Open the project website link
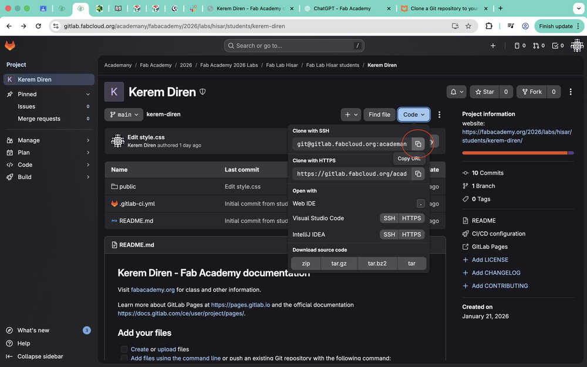The width and height of the screenshot is (587, 367). click(517, 136)
